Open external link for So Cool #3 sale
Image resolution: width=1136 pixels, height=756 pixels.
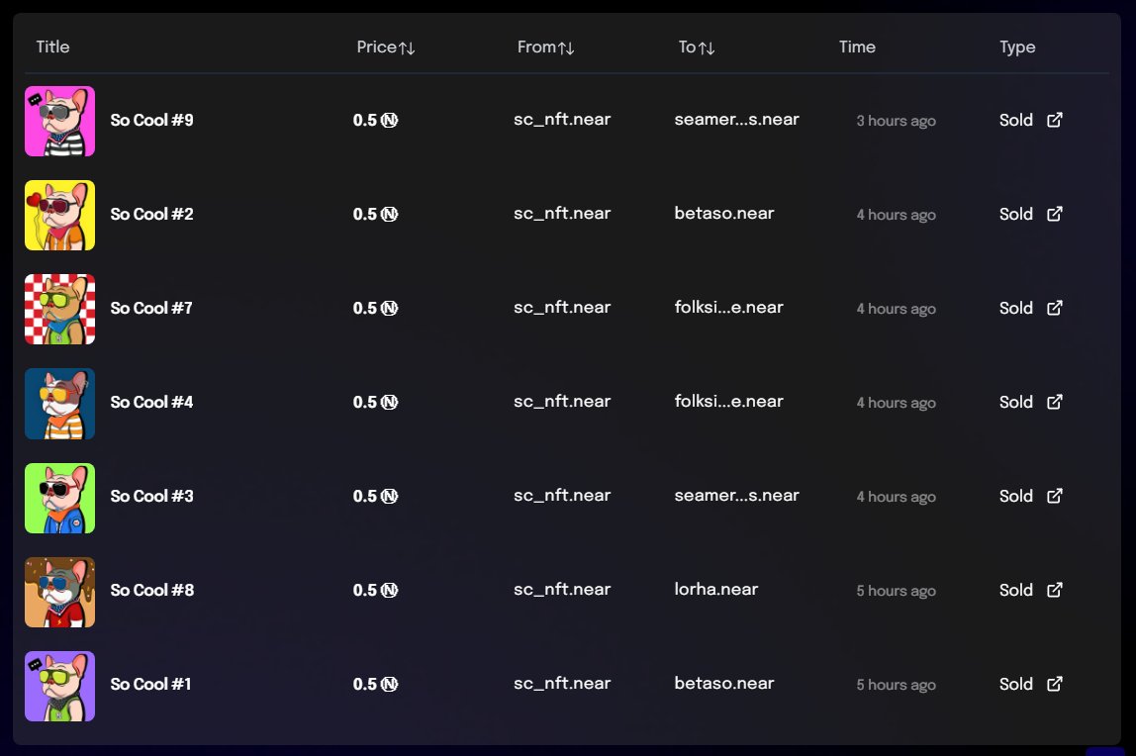1054,496
